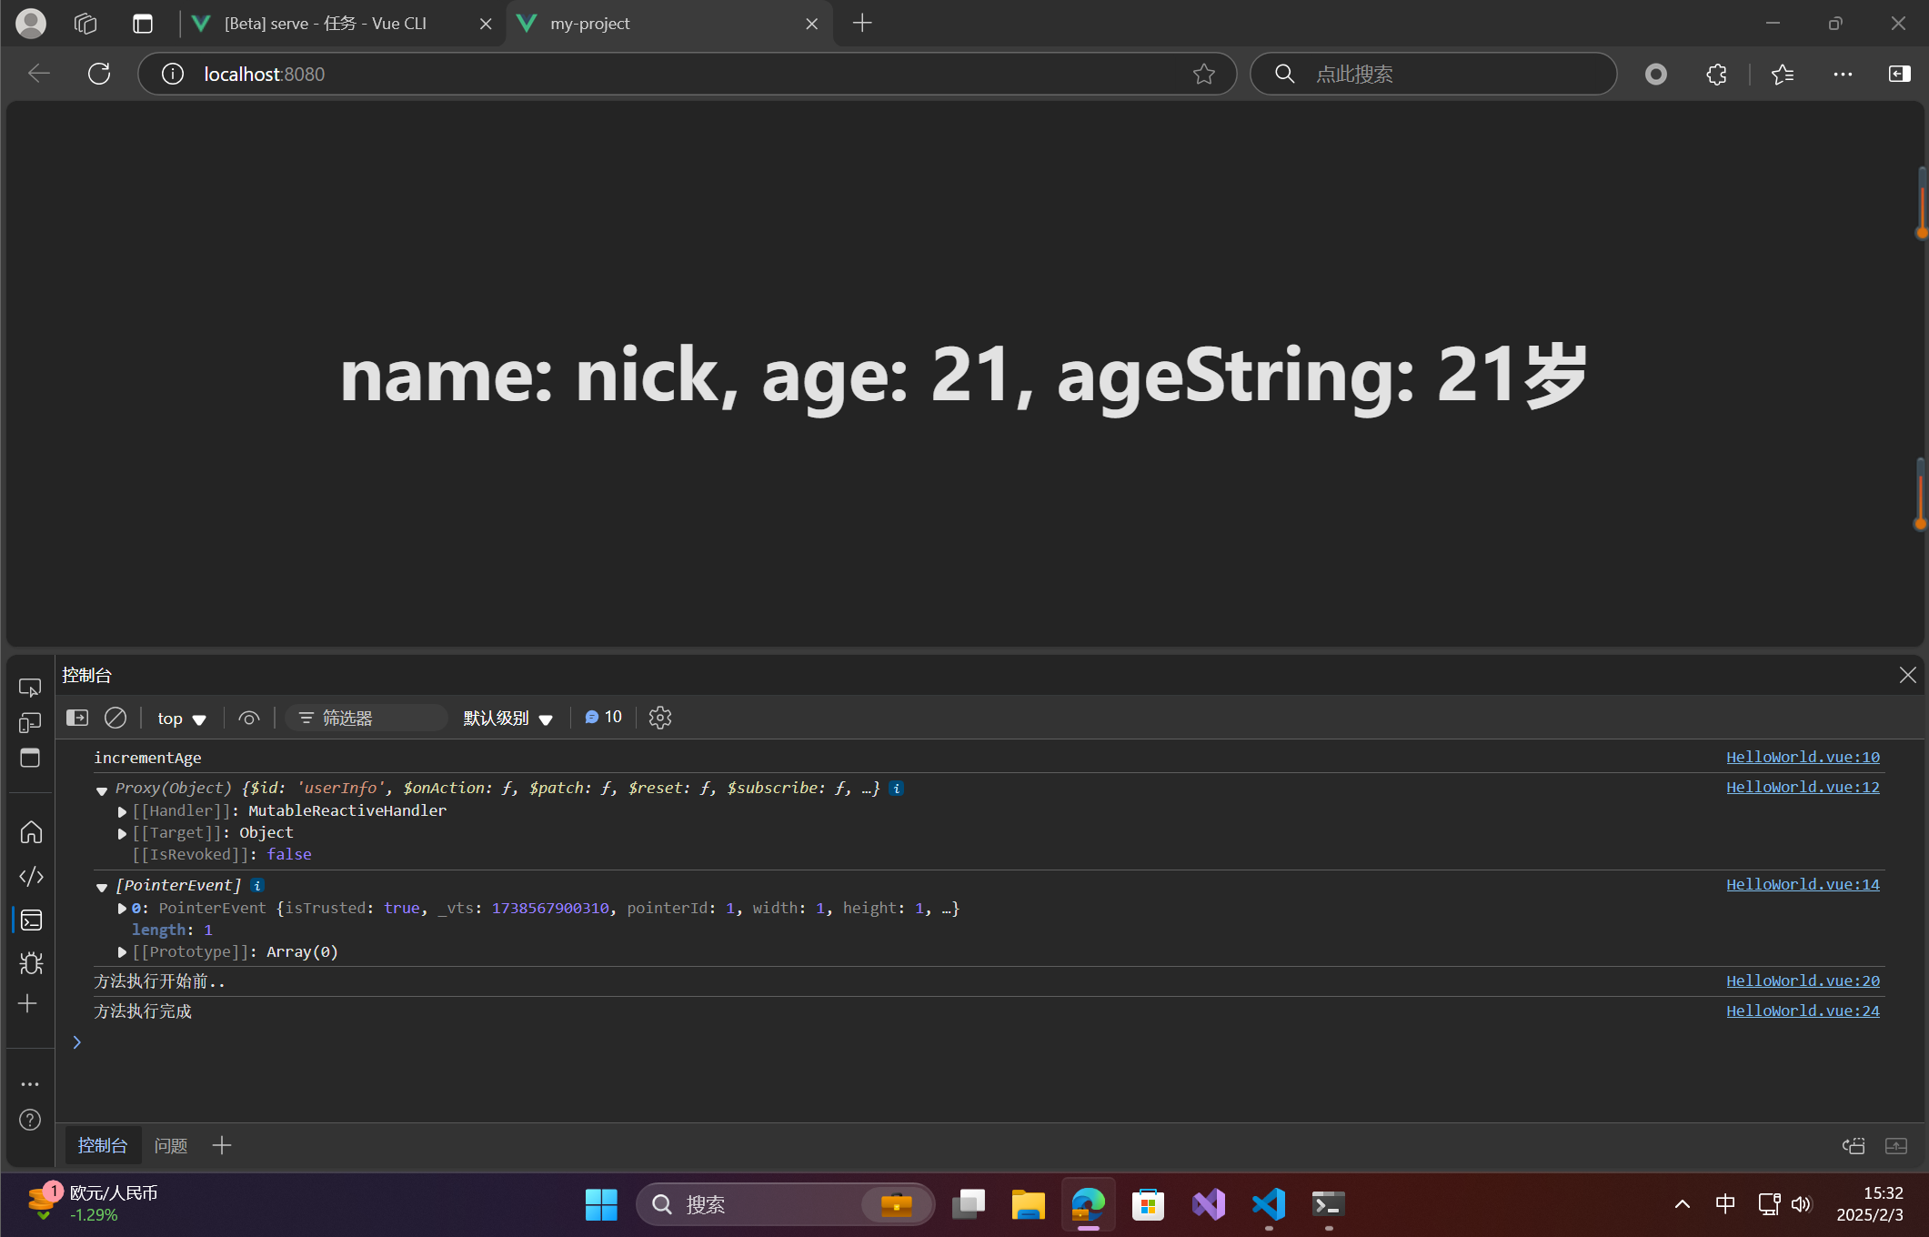The width and height of the screenshot is (1929, 1237).
Task: Collapse the Proxy(Object) console entry
Action: tap(102, 789)
